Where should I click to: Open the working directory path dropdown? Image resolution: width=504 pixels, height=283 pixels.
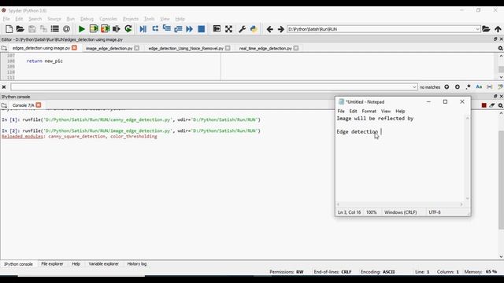[477, 29]
